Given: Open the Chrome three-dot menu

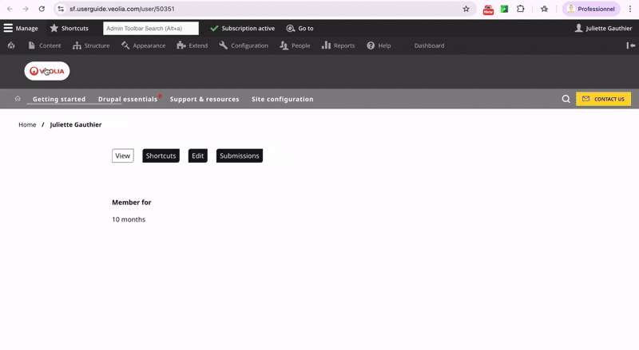Looking at the screenshot, I should pyautogui.click(x=629, y=9).
